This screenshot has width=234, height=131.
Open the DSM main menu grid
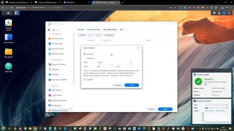click(x=8, y=13)
